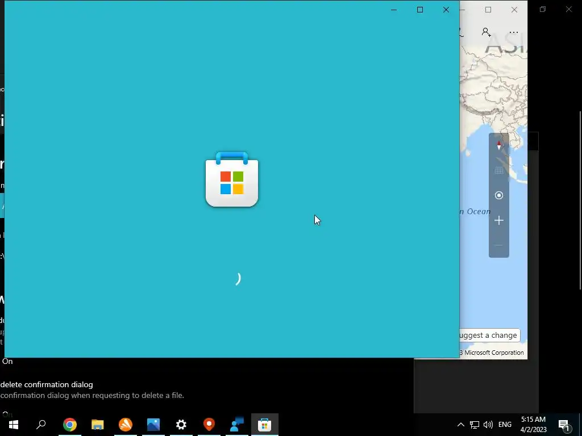582x436 pixels.
Task: Open the orange Avast icon in taskbar
Action: [x=126, y=425]
